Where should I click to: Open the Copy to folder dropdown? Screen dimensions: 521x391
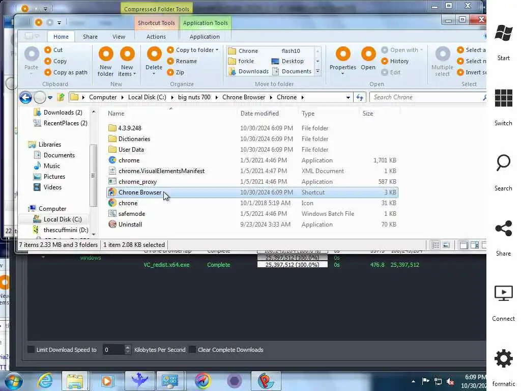(x=193, y=50)
